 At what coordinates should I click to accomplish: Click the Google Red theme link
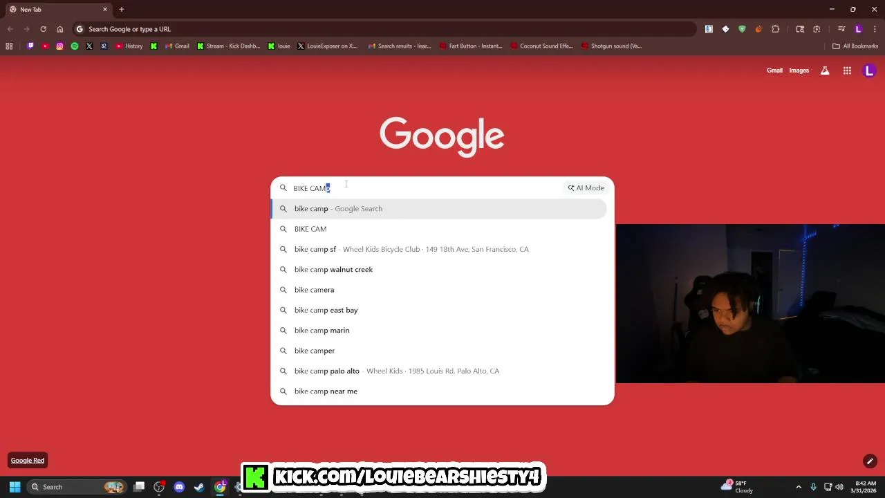pos(28,461)
